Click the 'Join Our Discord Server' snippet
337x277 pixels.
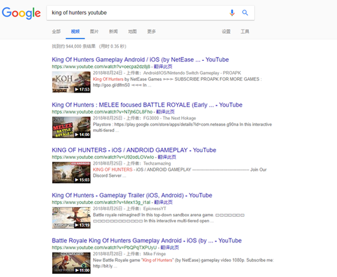(x=180, y=173)
